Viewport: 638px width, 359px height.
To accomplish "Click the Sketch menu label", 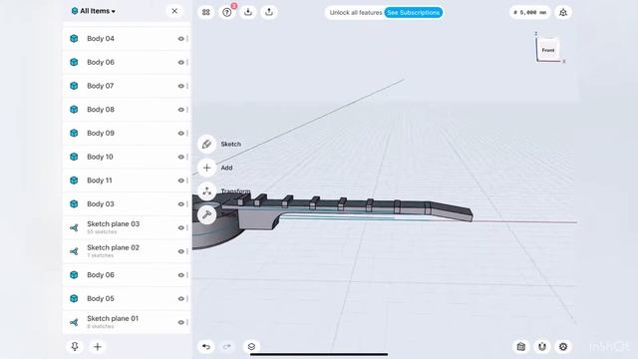I will pos(230,144).
